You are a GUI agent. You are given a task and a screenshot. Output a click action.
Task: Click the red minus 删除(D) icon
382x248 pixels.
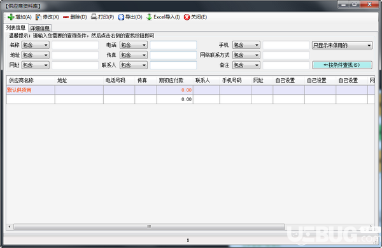point(66,17)
